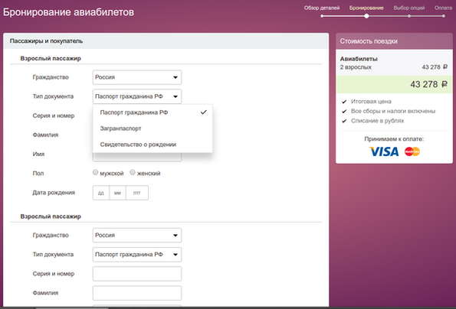Image resolution: width=456 pixels, height=309 pixels.
Task: Select the Бронирование step
Action: click(x=366, y=8)
